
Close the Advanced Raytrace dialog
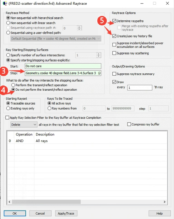(x=167, y=3)
